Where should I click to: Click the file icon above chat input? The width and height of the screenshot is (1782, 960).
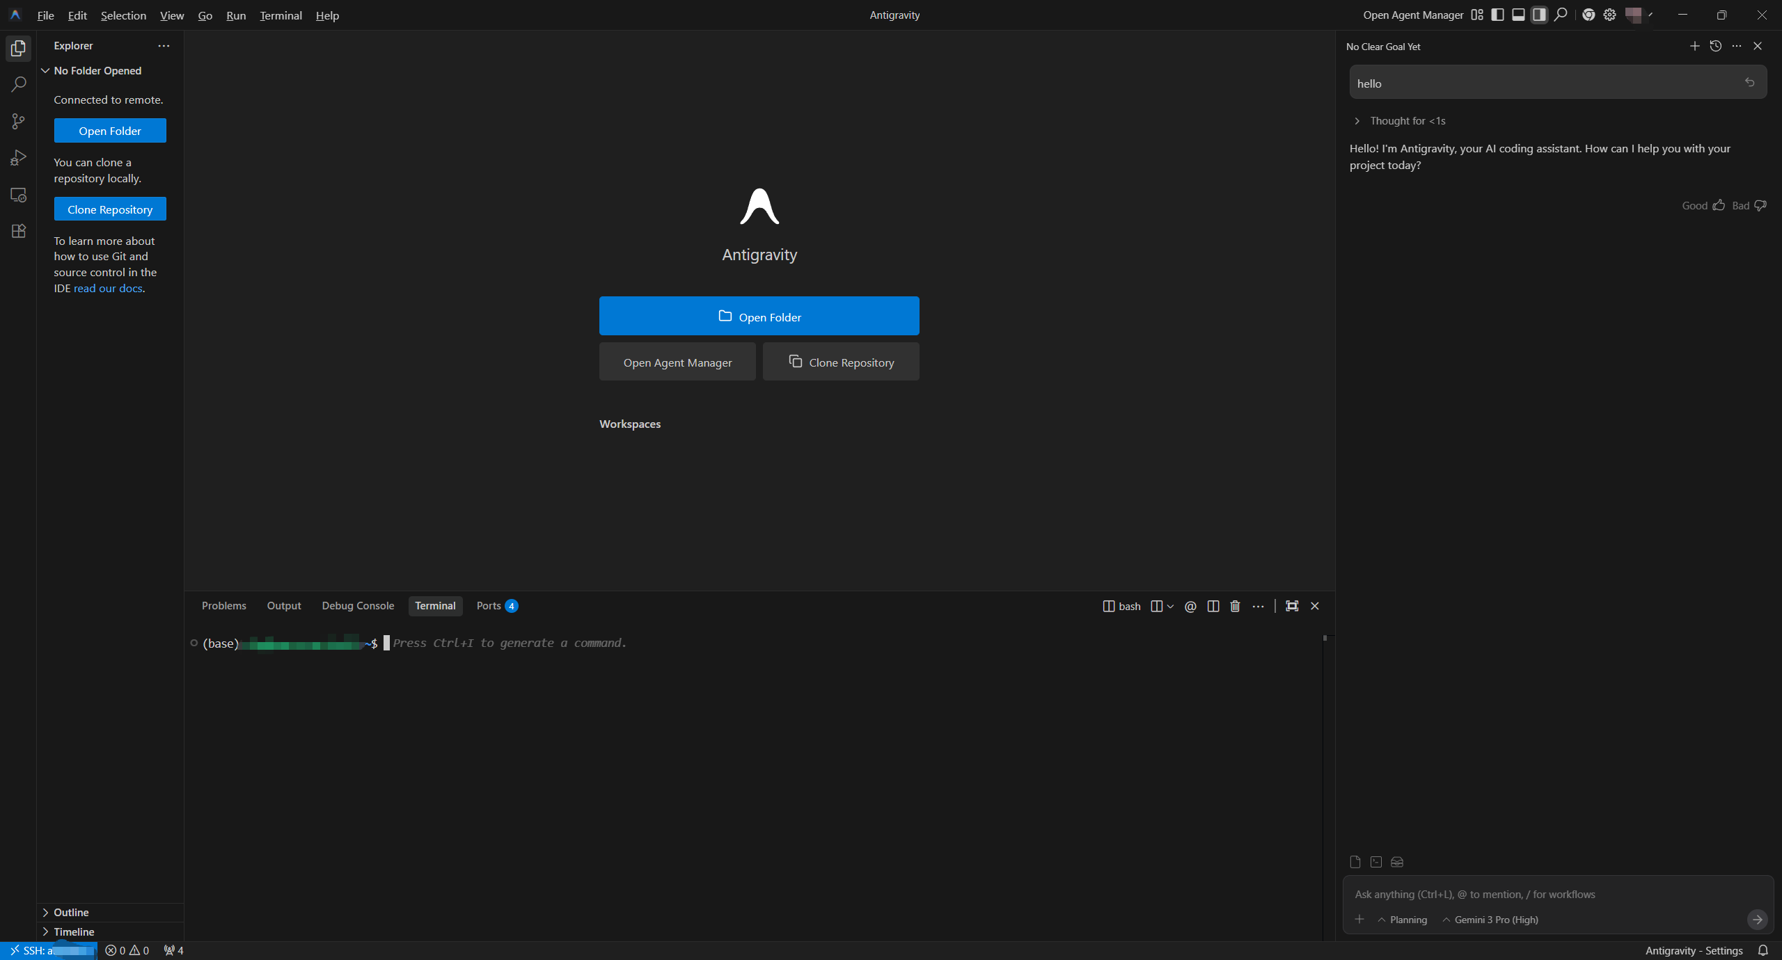[x=1355, y=862]
